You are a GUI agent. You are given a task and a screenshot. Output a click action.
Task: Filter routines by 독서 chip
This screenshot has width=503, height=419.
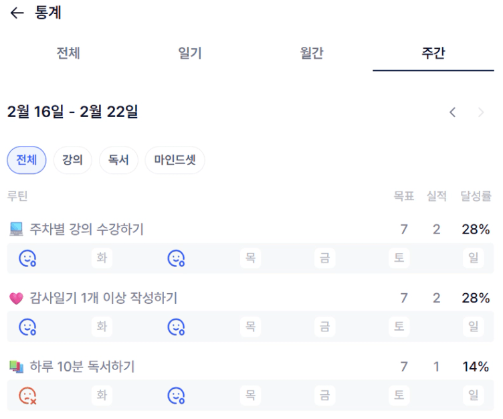click(118, 161)
